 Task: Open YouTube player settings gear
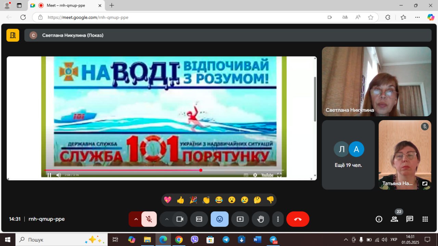click(255, 175)
